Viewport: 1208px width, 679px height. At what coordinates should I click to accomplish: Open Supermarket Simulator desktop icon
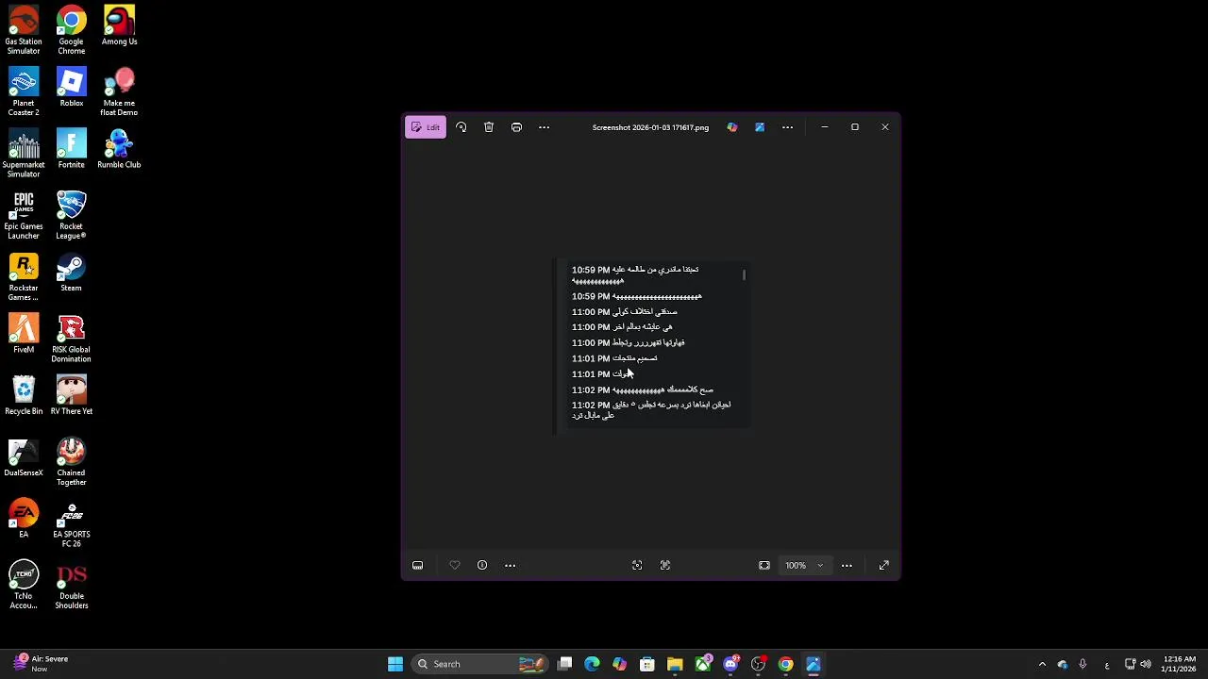coord(24,153)
